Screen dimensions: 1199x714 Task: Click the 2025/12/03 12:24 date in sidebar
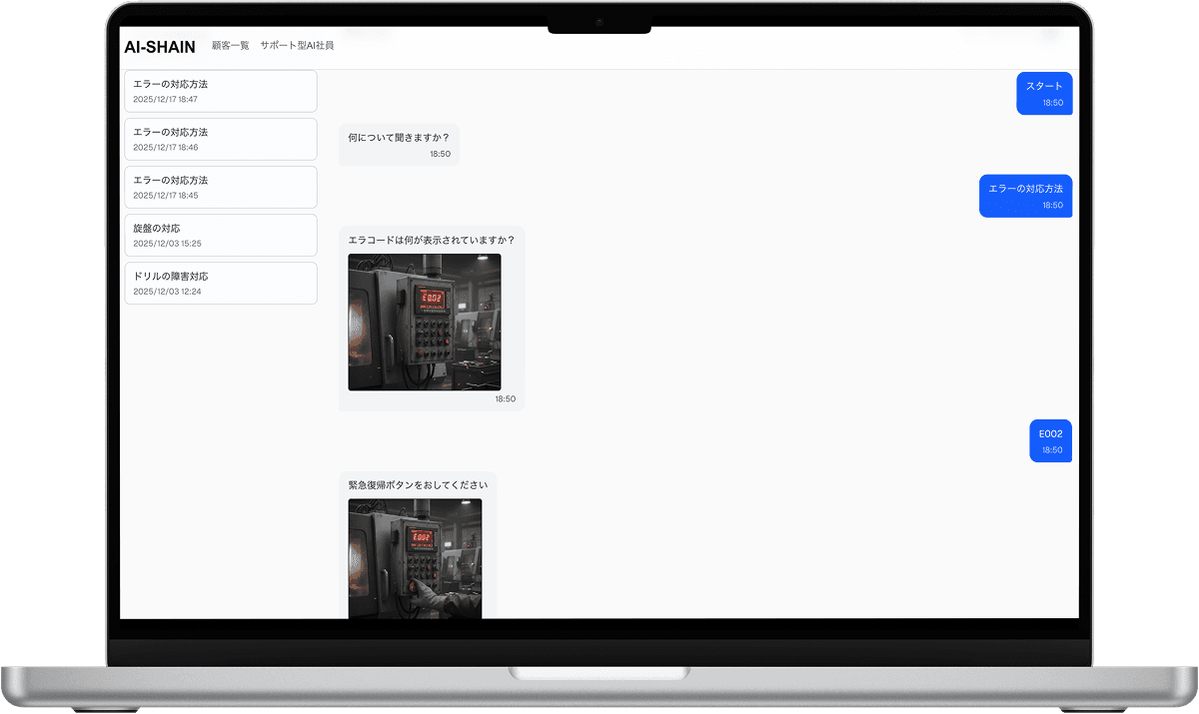click(167, 292)
